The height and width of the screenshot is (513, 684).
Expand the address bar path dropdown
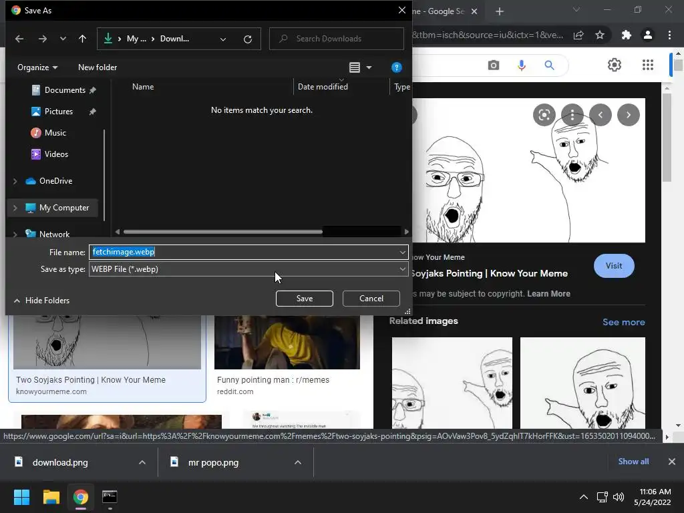pyautogui.click(x=223, y=39)
